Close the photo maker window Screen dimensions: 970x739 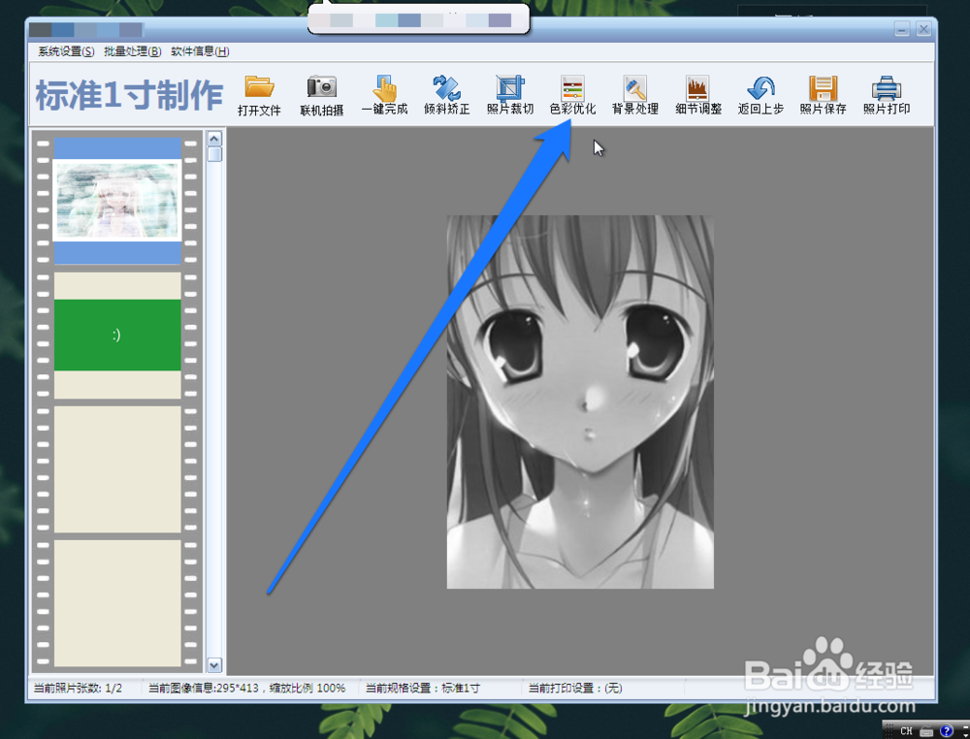point(923,29)
